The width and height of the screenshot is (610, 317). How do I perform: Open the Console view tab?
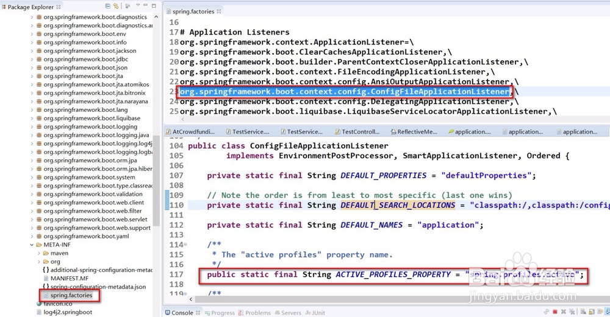point(182,313)
